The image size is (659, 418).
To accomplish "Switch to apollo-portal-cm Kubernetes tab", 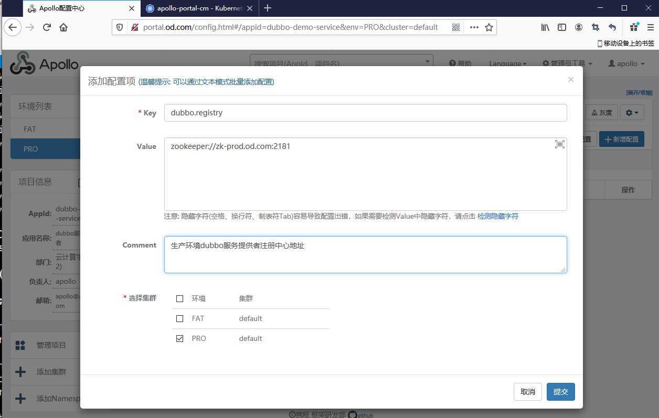I will point(199,8).
